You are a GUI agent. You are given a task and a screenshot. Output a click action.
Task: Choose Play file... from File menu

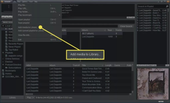coord(37,5)
